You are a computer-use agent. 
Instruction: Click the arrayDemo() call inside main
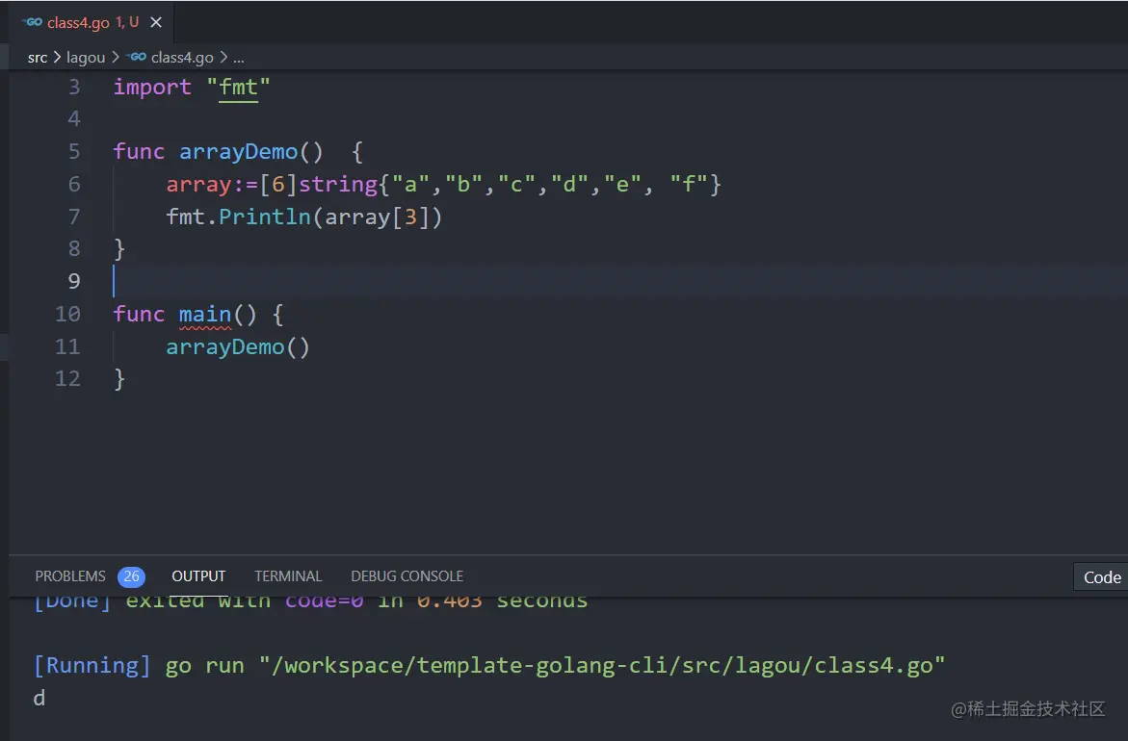tap(238, 347)
